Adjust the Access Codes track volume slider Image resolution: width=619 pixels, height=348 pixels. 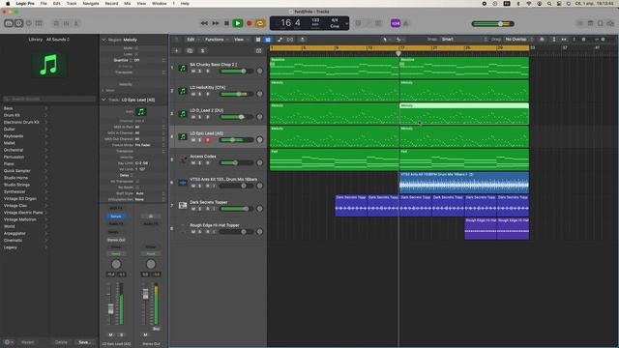(236, 162)
